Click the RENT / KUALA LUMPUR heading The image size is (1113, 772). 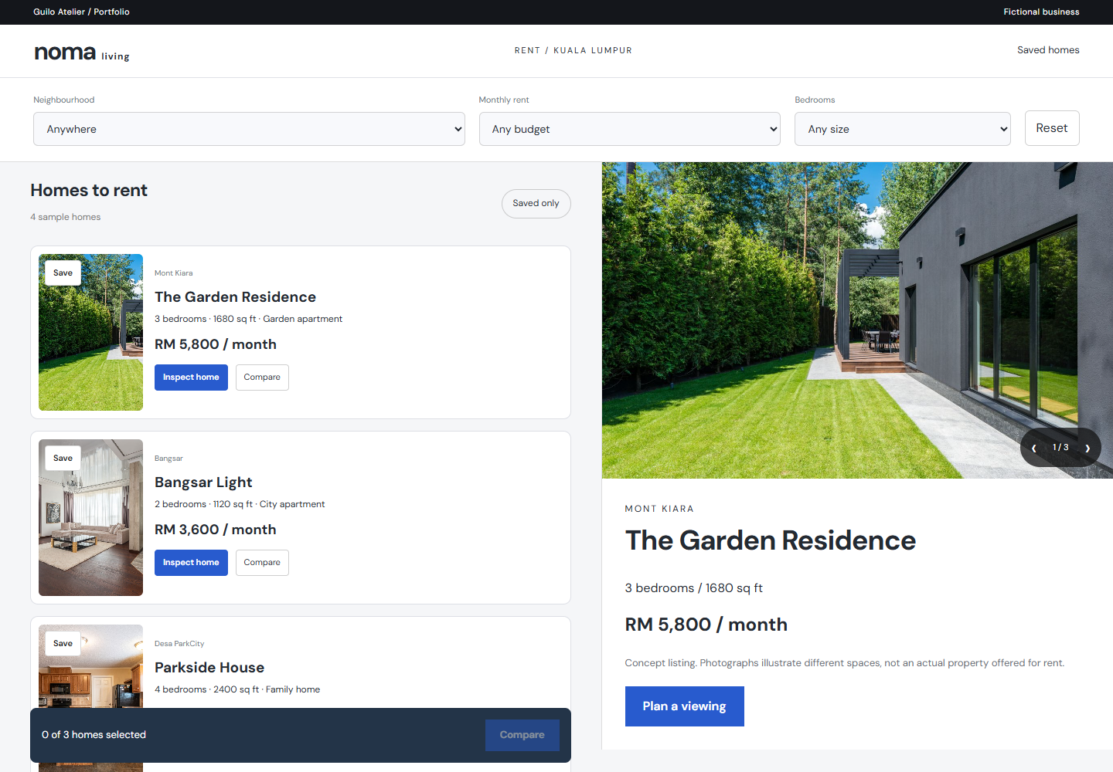click(x=574, y=50)
